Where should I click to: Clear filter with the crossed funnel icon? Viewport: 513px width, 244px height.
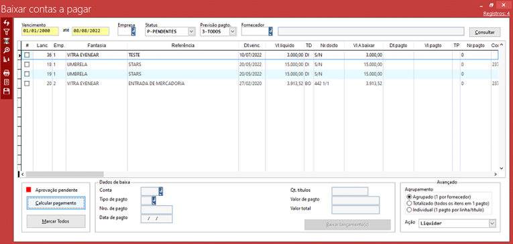pyautogui.click(x=6, y=41)
